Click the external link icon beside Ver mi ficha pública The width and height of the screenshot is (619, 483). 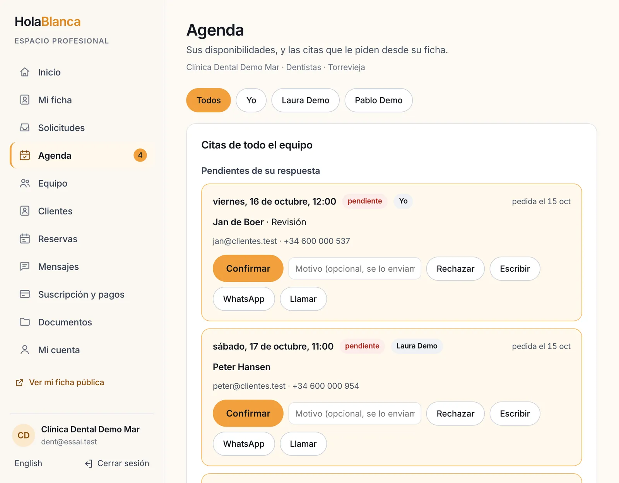coord(19,383)
